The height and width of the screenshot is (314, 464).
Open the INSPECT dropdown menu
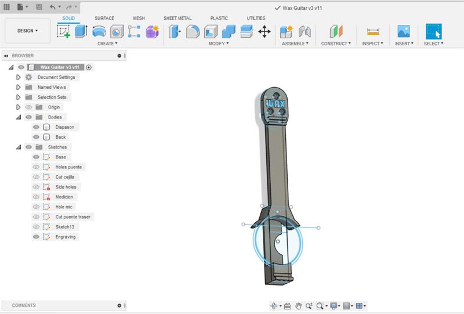coord(372,44)
